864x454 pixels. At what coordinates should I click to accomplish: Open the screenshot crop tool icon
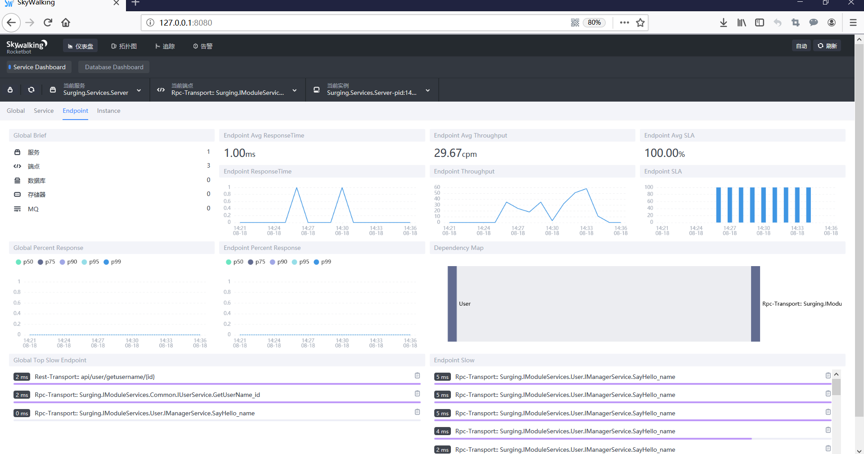(796, 22)
